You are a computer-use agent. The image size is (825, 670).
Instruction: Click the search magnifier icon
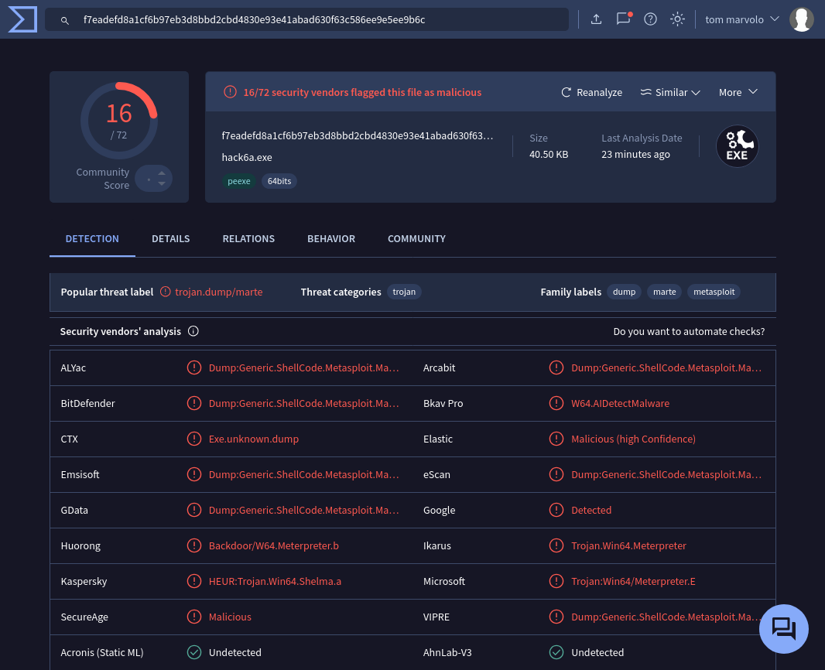coord(65,21)
